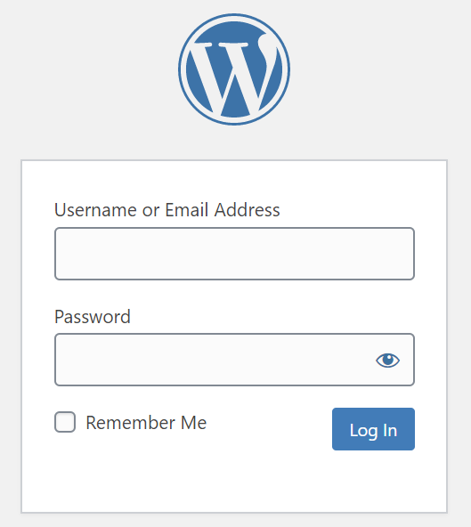
Task: Select the box under Username or Email Address
Action: coord(234,254)
